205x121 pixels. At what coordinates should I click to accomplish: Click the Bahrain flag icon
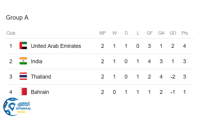[23, 92]
